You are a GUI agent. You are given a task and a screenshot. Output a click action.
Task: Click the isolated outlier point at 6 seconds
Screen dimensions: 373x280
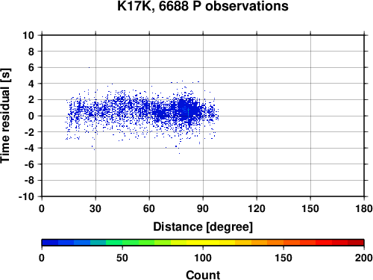click(x=89, y=67)
